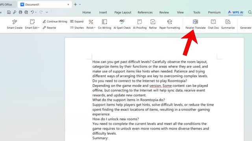Switch to the WPS Office tab

[x=6, y=4]
